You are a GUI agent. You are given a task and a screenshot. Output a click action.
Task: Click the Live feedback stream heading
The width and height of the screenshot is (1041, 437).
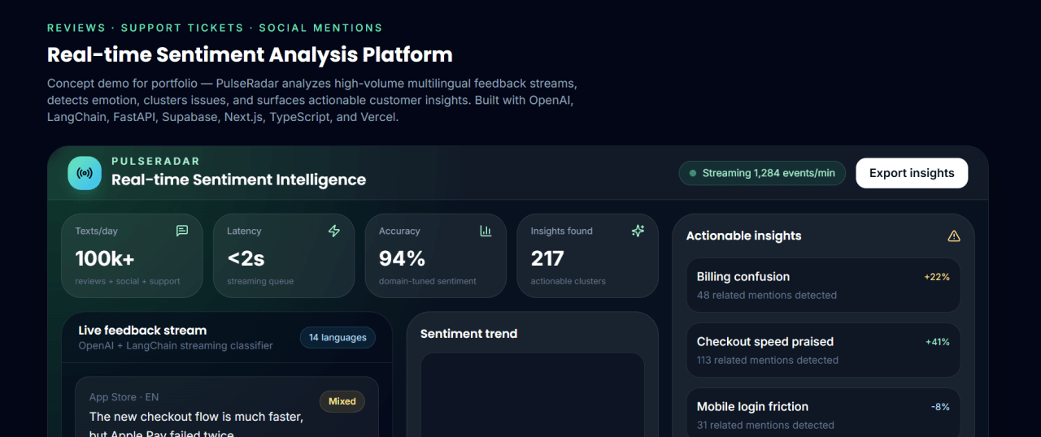tap(142, 331)
